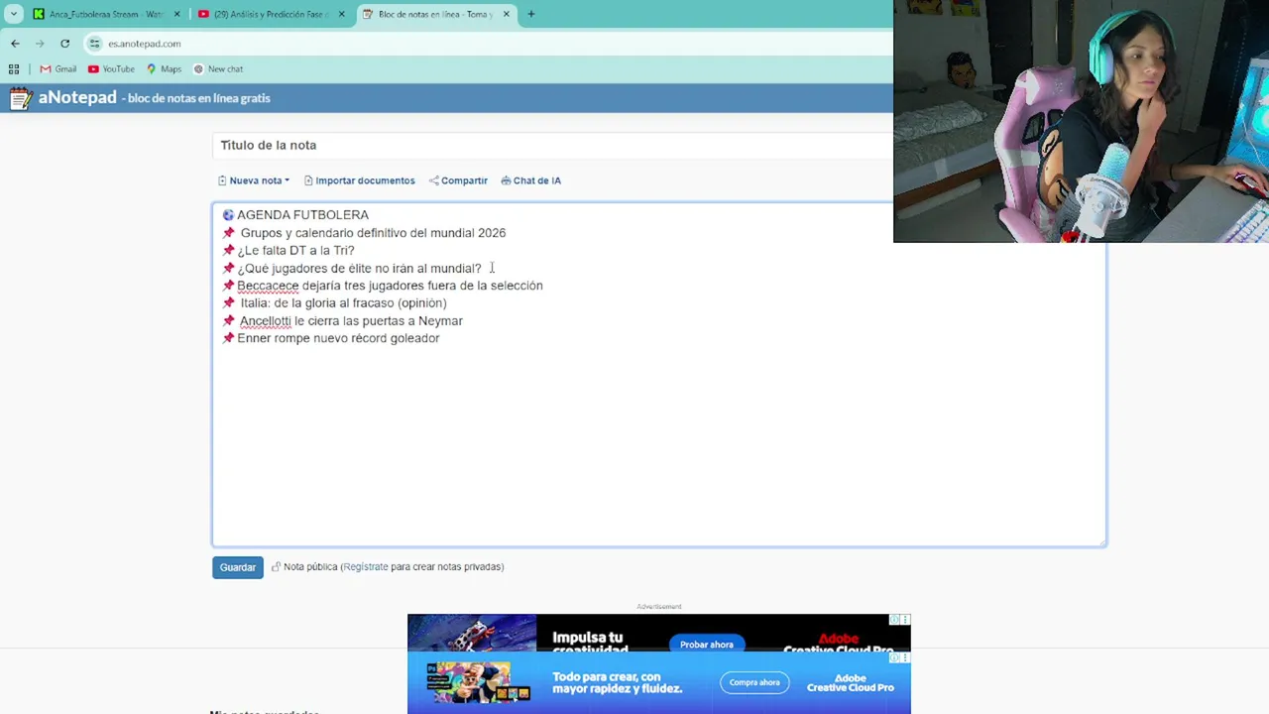Reload the page with the refresh icon

tap(64, 44)
